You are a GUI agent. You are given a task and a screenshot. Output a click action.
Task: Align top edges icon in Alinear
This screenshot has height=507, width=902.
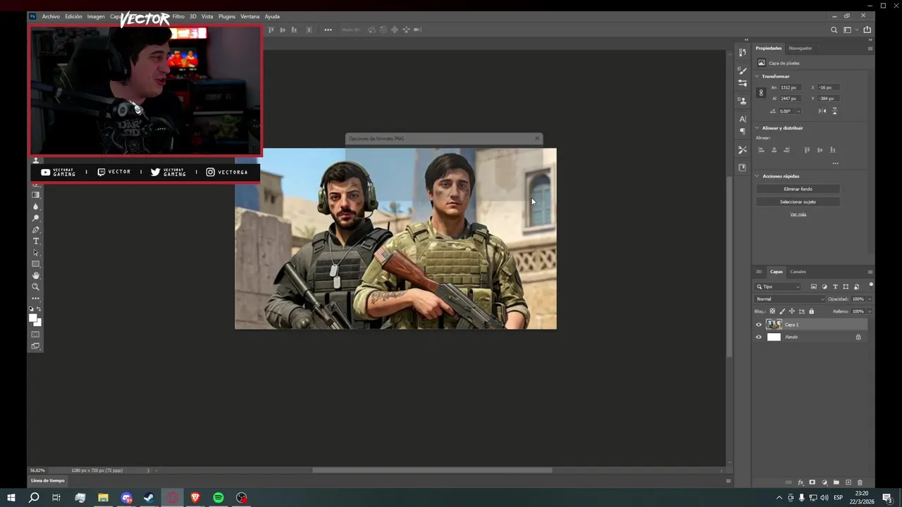(807, 150)
